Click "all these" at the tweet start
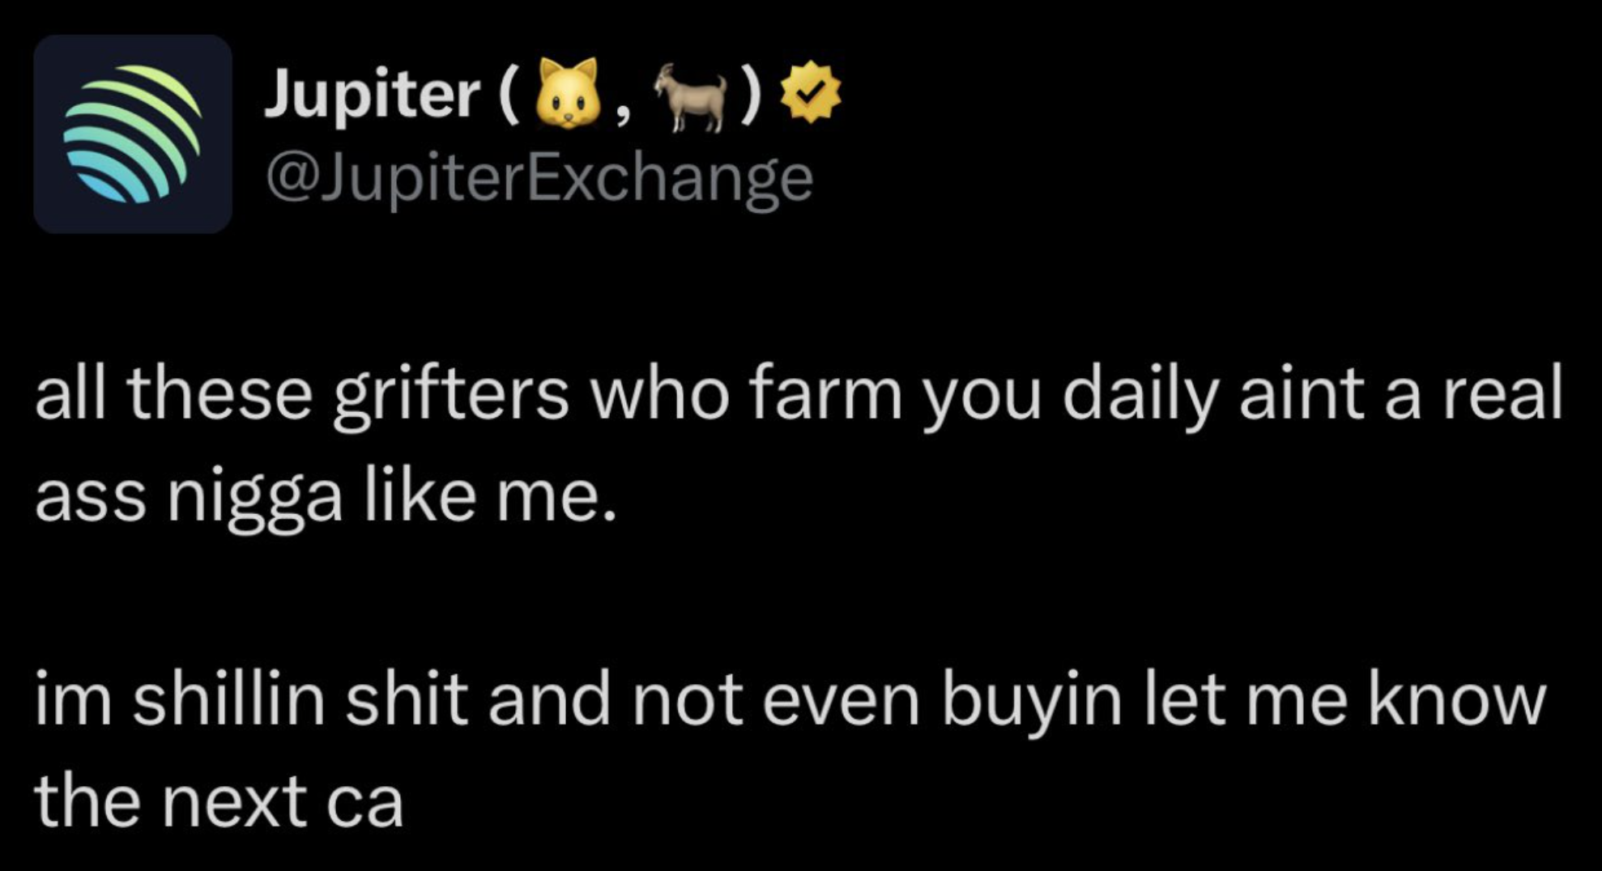 (173, 397)
